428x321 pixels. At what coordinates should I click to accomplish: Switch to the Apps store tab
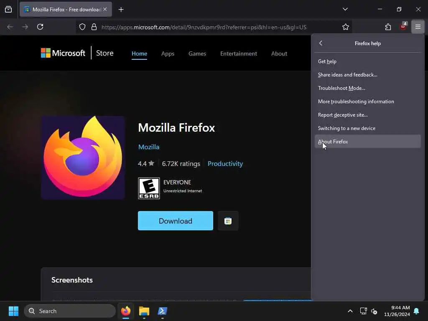tap(168, 53)
